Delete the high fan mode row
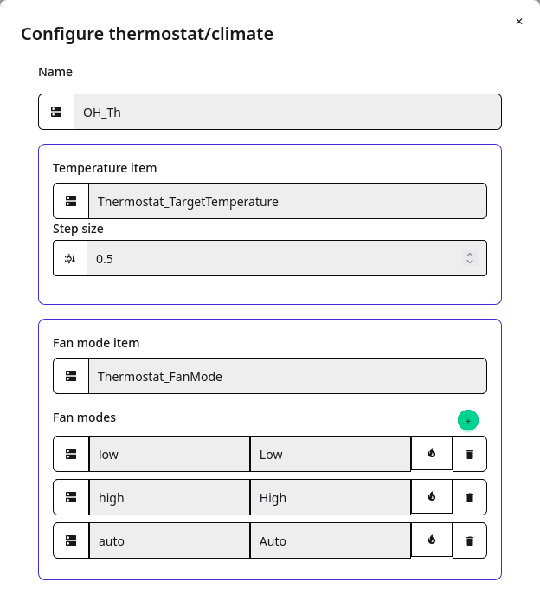Viewport: 540px width, 589px height. pyautogui.click(x=470, y=497)
